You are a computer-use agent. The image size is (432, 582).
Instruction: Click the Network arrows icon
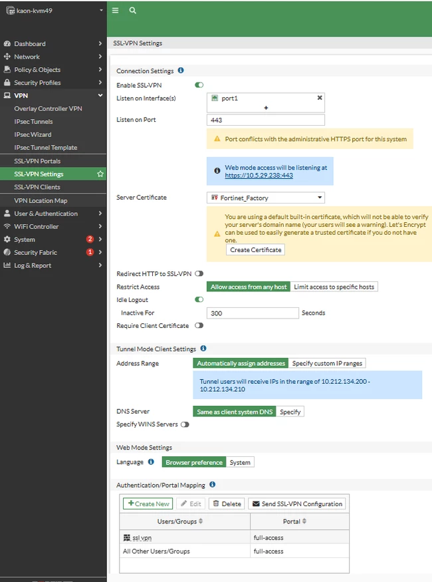(7, 57)
